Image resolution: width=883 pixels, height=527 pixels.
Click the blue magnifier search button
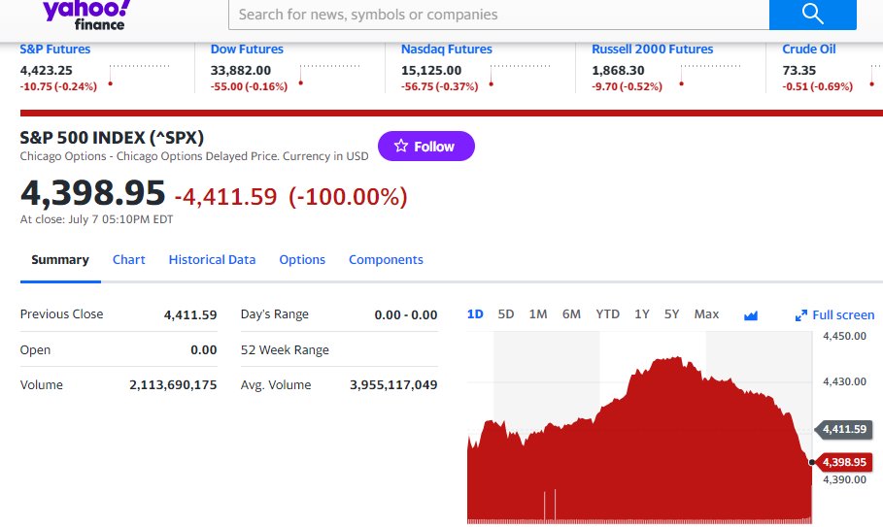click(813, 15)
